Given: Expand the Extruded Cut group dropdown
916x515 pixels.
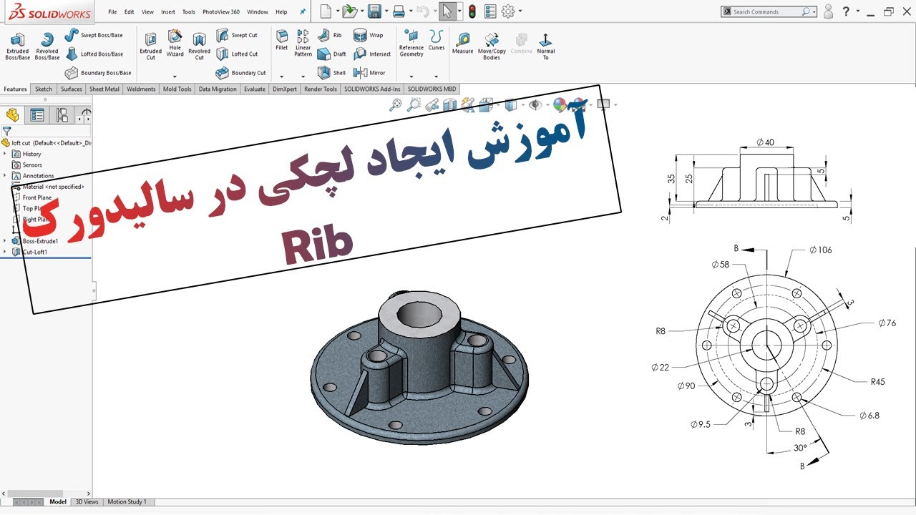Looking at the screenshot, I should (175, 77).
